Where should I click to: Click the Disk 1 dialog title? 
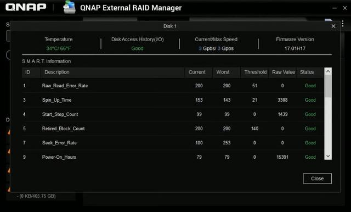point(169,26)
